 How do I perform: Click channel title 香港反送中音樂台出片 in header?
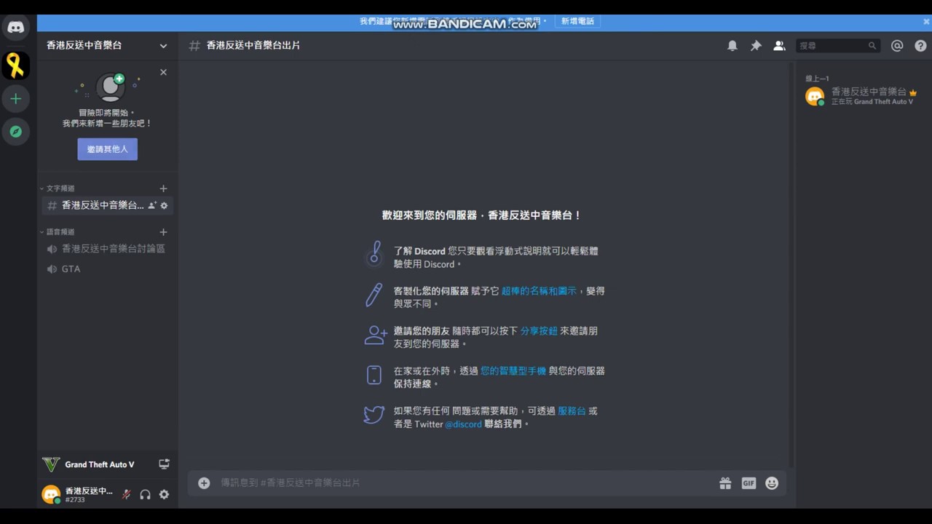point(253,46)
